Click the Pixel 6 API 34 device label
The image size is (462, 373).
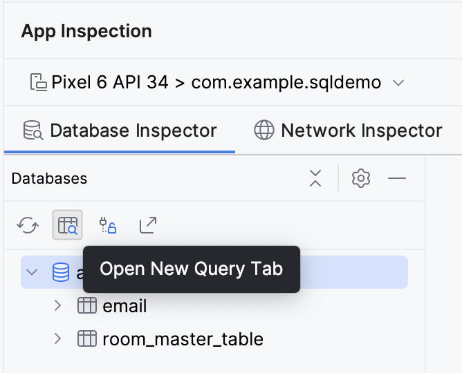tap(109, 83)
